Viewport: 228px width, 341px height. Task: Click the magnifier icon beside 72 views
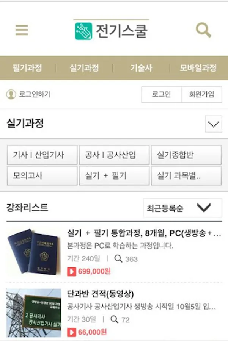(x=114, y=319)
